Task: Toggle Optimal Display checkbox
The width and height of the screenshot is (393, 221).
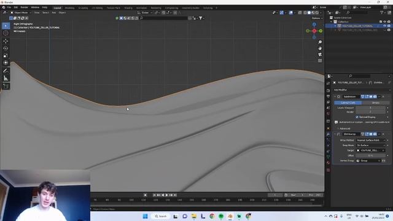Action: [357, 117]
